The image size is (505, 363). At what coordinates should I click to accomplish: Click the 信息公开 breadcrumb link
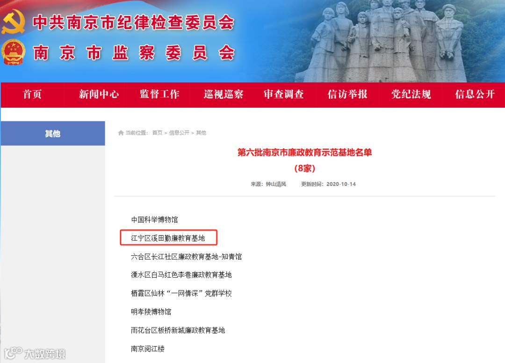179,133
